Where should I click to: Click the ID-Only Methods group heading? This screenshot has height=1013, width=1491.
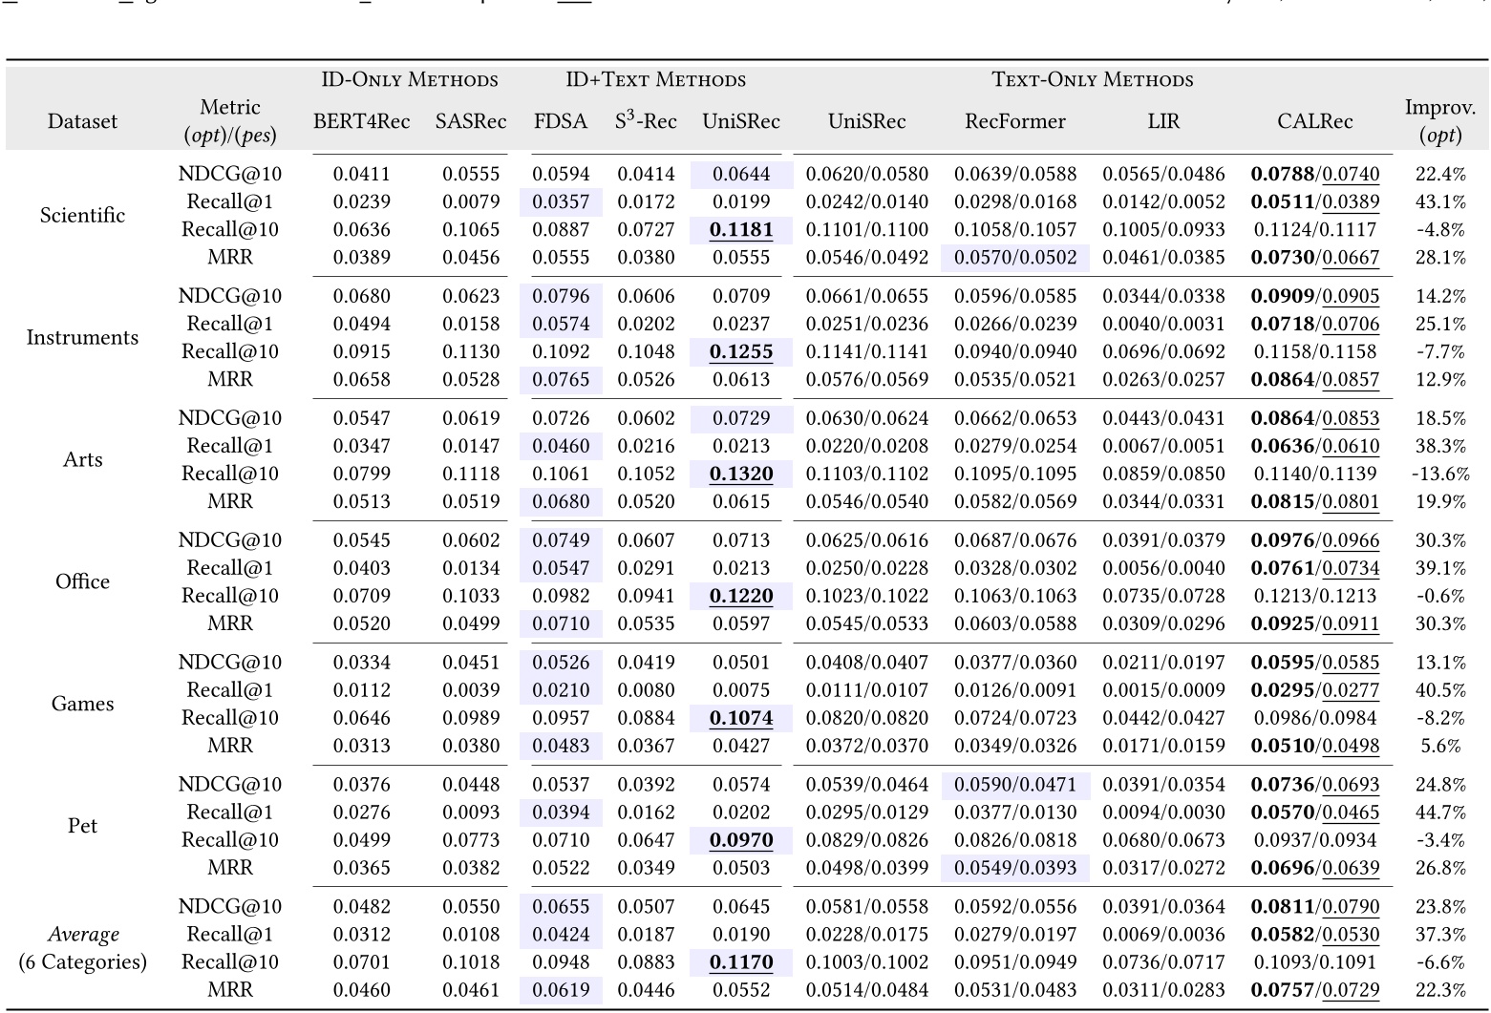point(410,80)
